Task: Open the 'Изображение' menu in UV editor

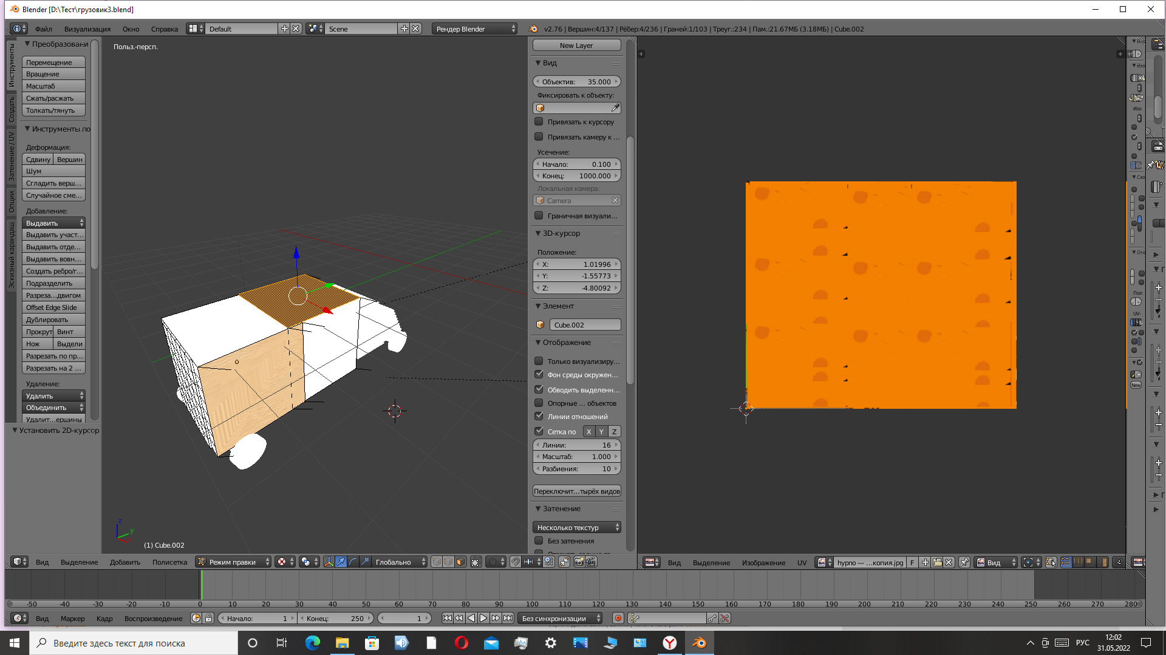Action: click(x=763, y=563)
